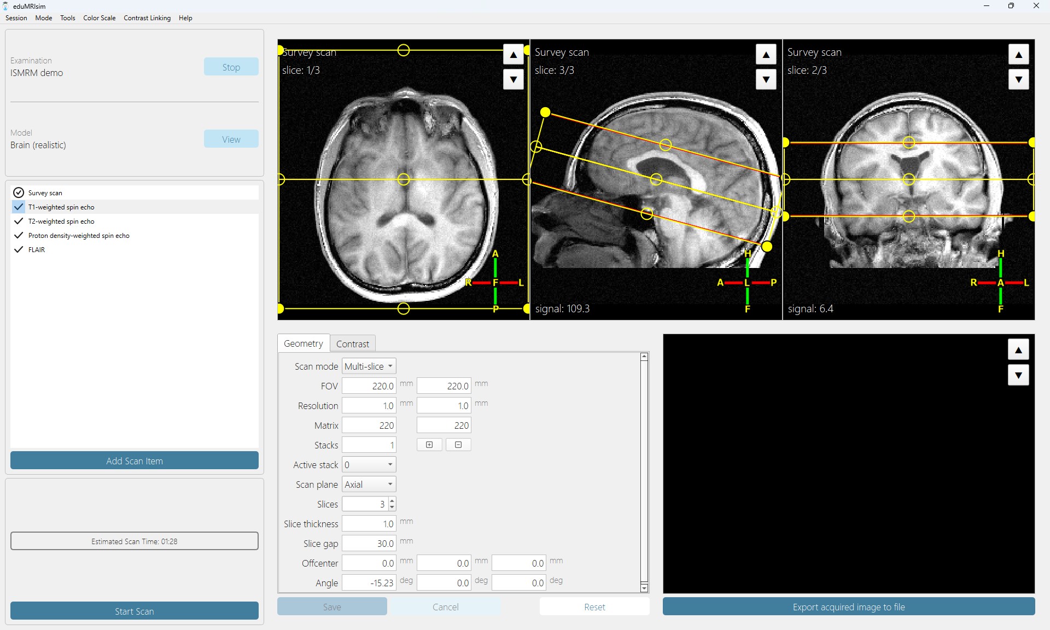Click the Survey scan completed status icon
This screenshot has height=630, width=1050.
(x=19, y=192)
